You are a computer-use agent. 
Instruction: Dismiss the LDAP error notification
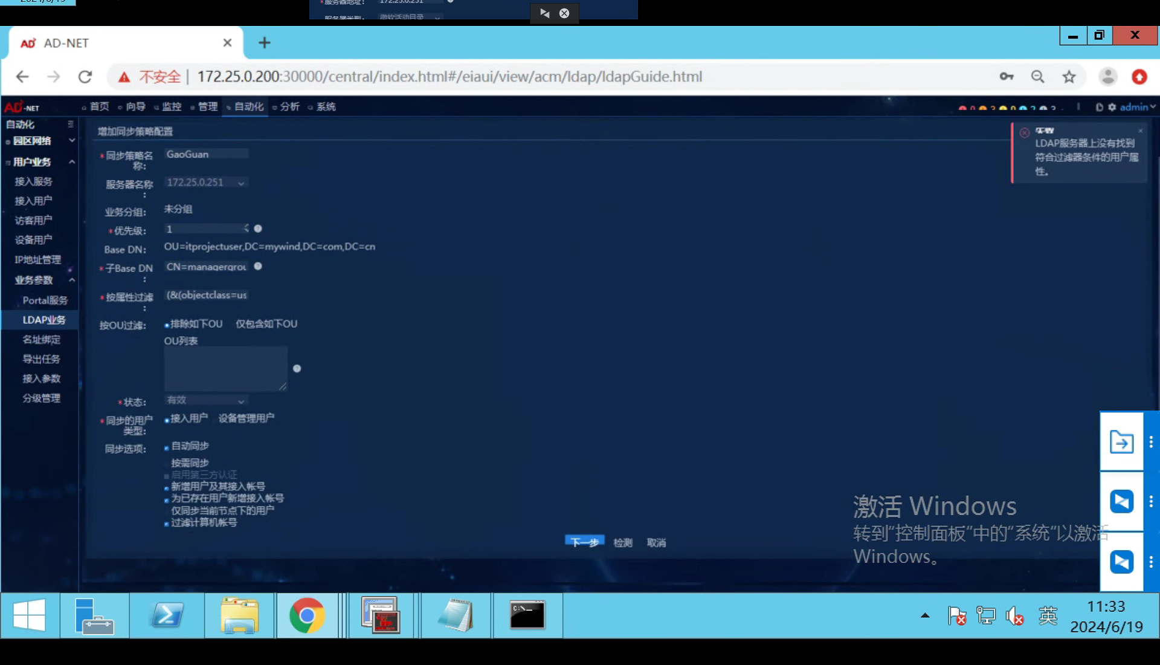tap(1140, 131)
